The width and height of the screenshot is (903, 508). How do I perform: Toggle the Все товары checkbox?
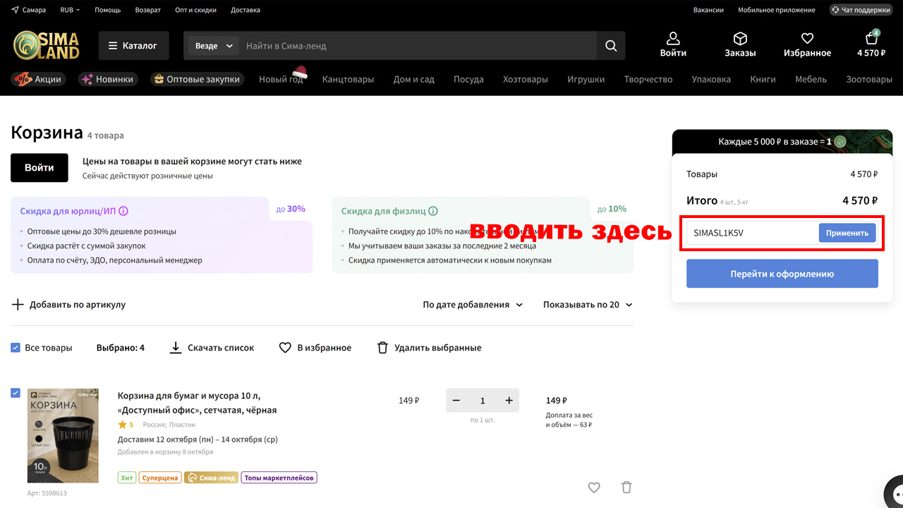coord(16,348)
